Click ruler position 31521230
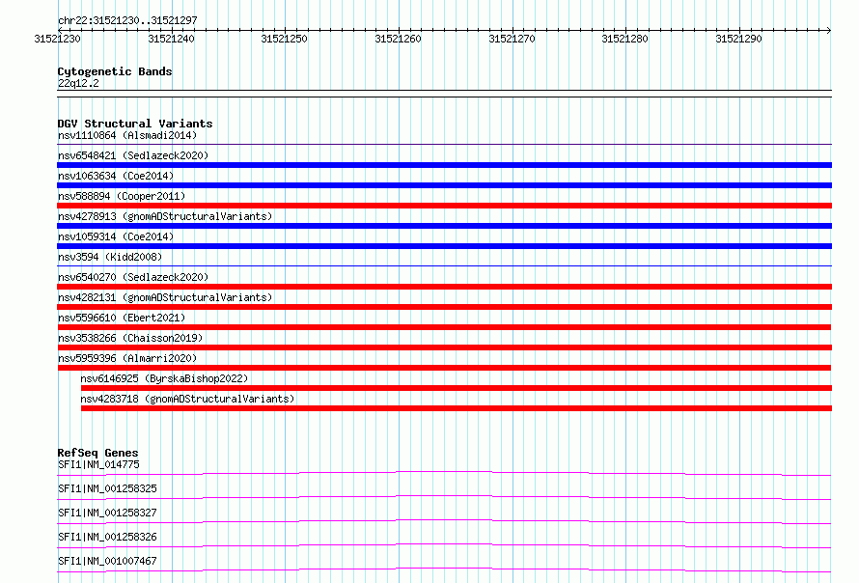The height and width of the screenshot is (583, 859). pyautogui.click(x=57, y=39)
